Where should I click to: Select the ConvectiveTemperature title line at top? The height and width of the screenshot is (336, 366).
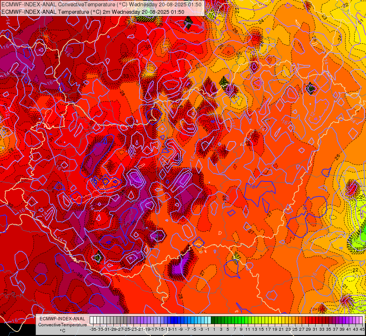(x=102, y=4)
